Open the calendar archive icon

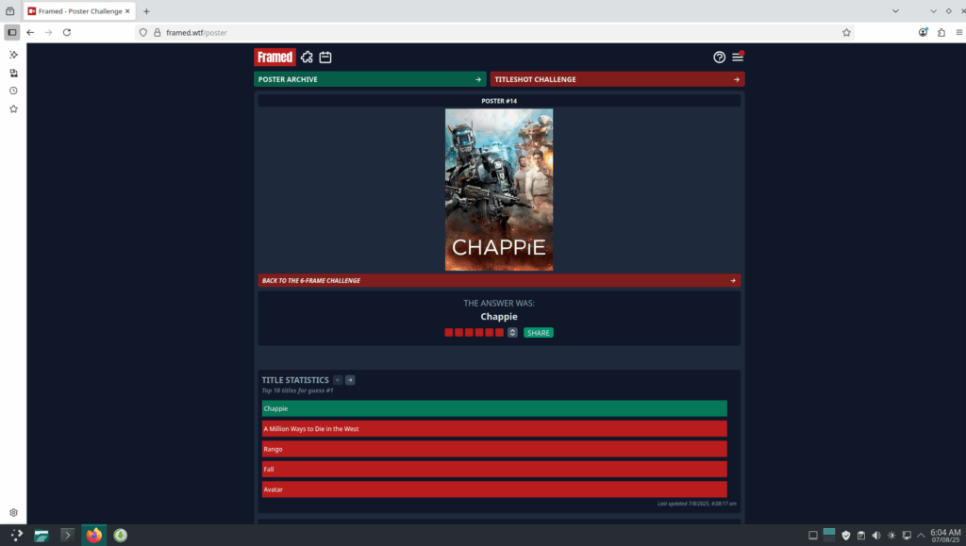pos(325,58)
